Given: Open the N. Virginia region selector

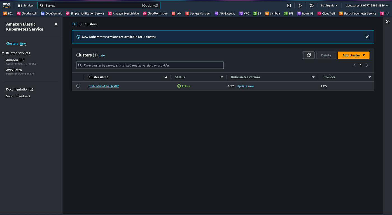Looking at the screenshot, I should coord(329,5).
